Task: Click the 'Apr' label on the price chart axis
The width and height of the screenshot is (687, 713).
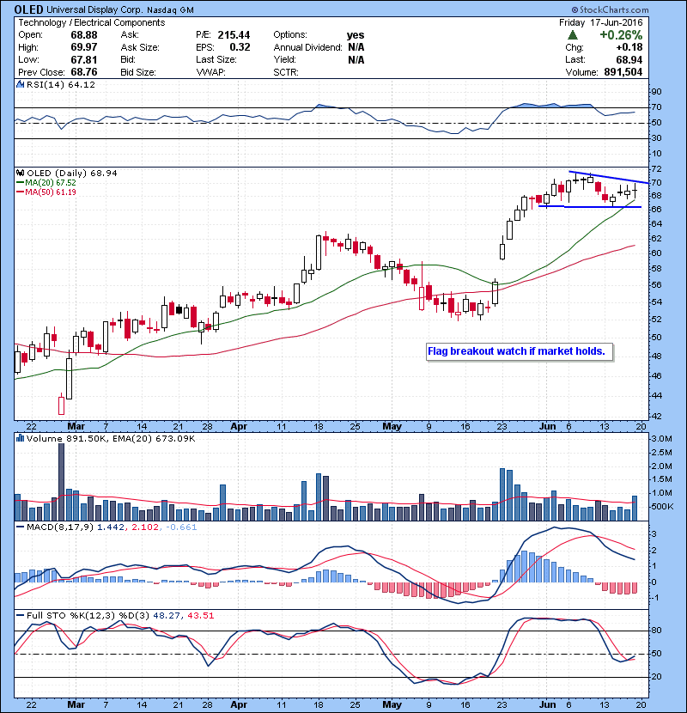Action: [239, 427]
